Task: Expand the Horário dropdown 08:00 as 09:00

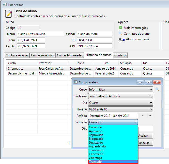Action: 121,109
